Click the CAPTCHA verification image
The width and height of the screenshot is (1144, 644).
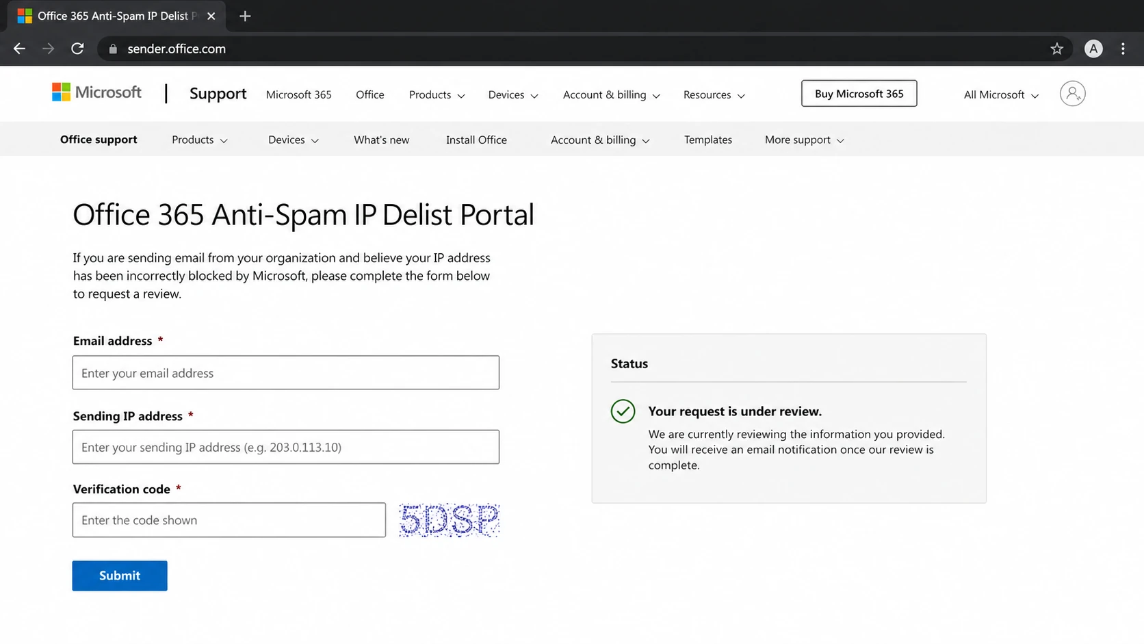[x=449, y=520]
